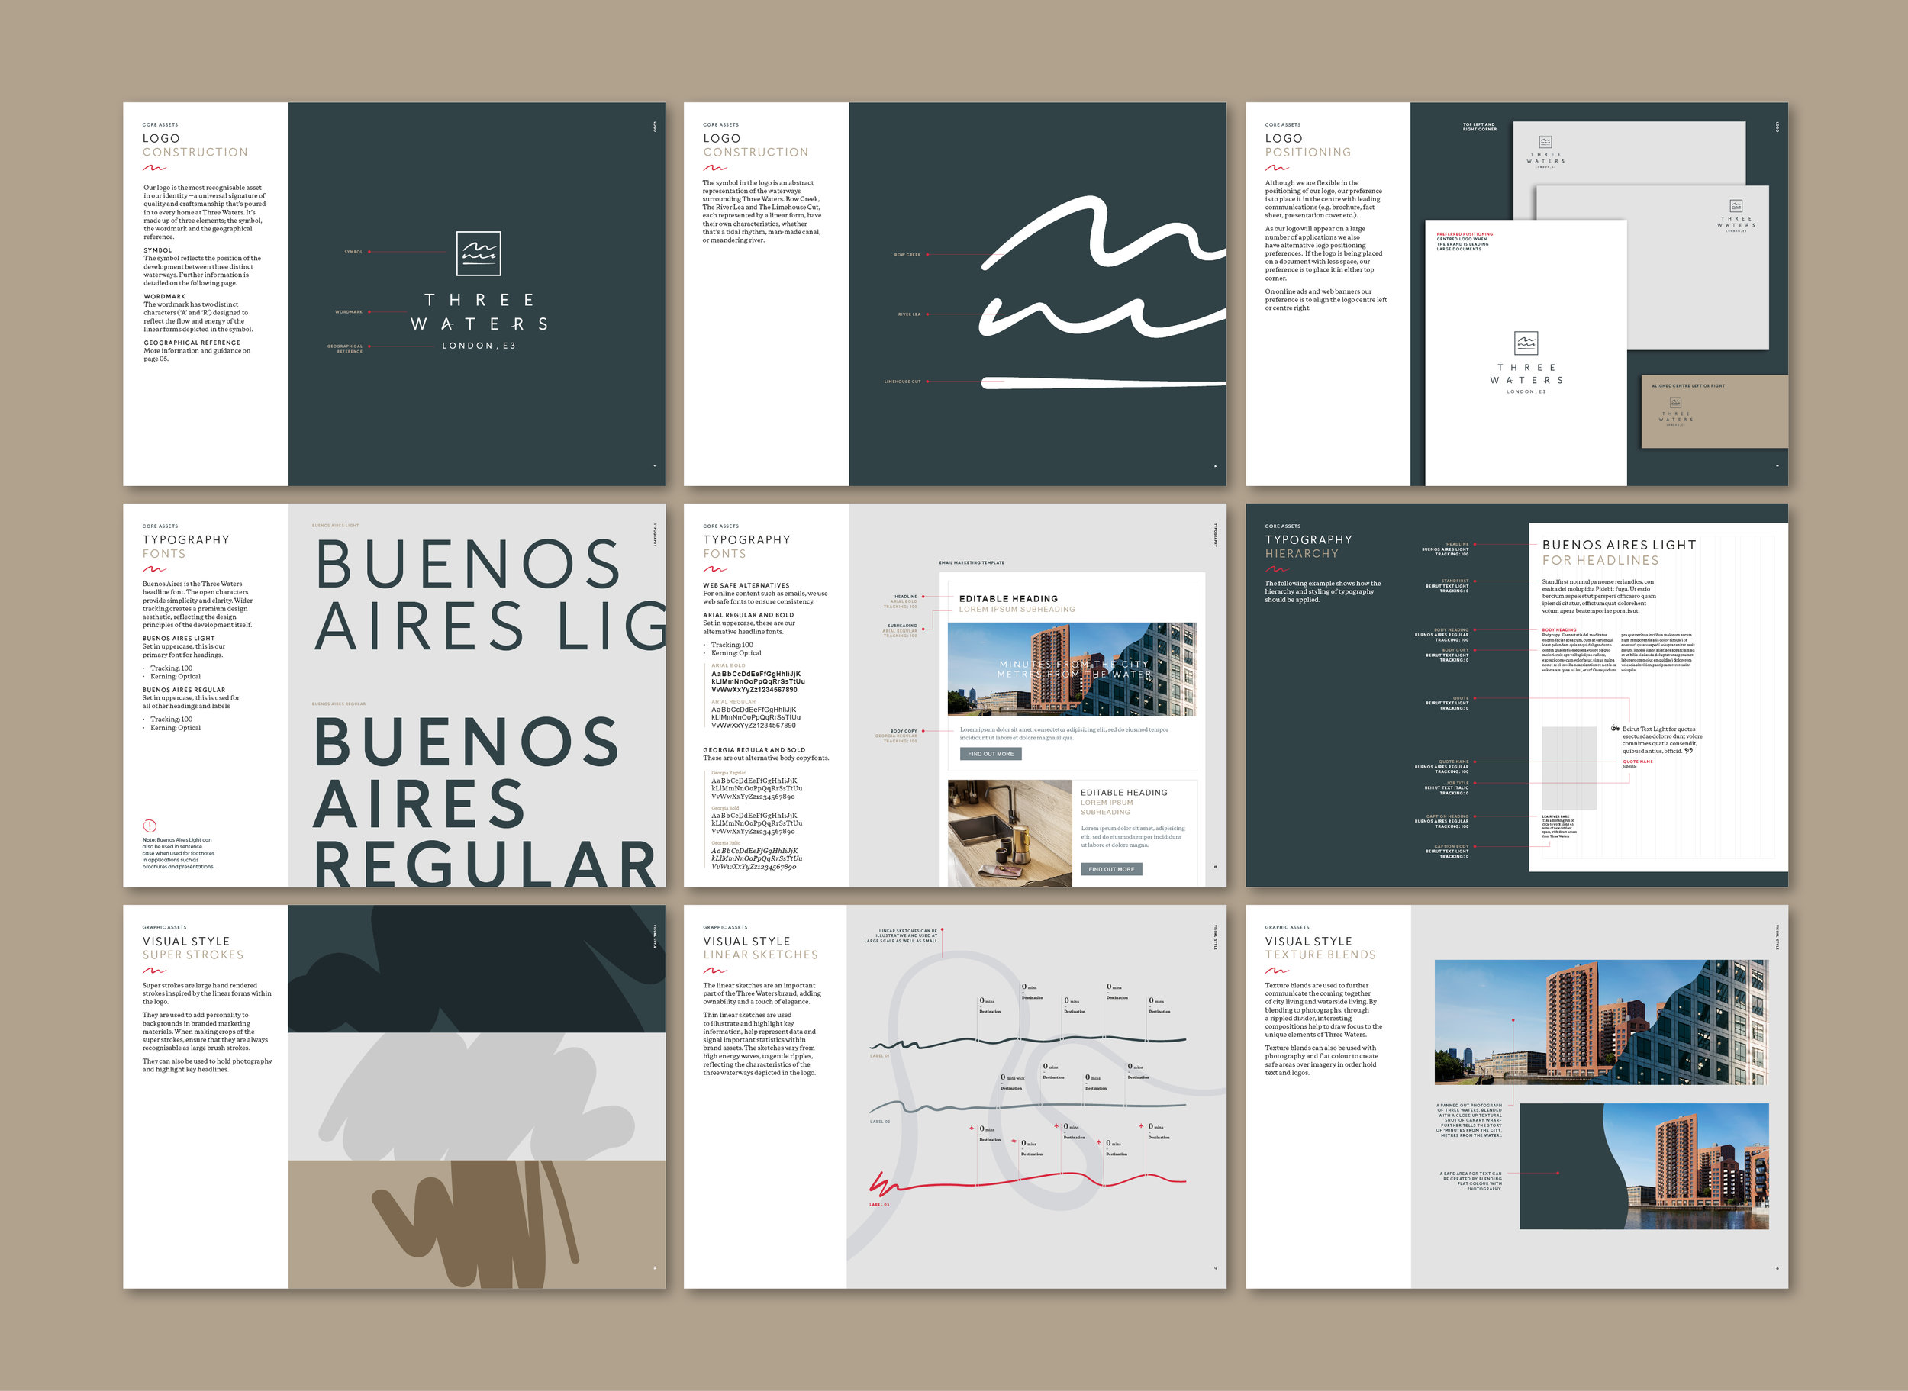
Task: Select the kitchen sink photo thumbnail
Action: pos(1010,832)
